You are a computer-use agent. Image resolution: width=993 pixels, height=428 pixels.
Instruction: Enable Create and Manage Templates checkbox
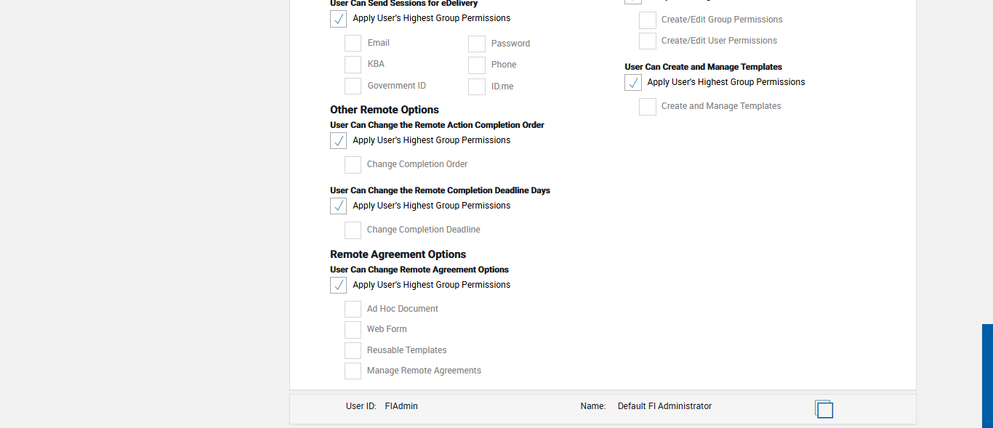pos(647,107)
